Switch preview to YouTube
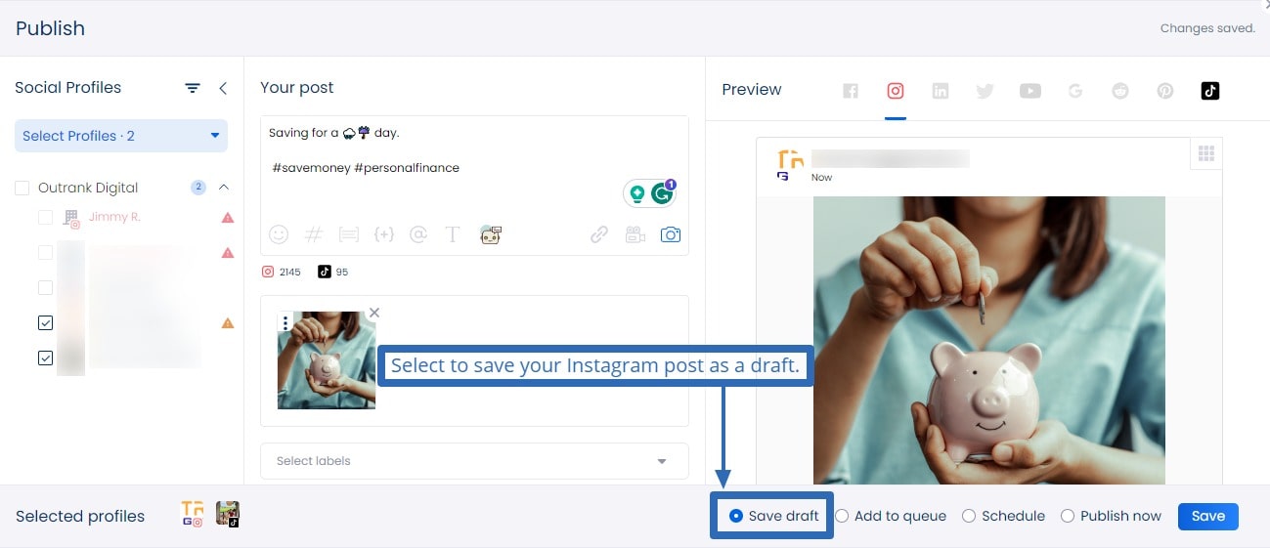 [1030, 91]
